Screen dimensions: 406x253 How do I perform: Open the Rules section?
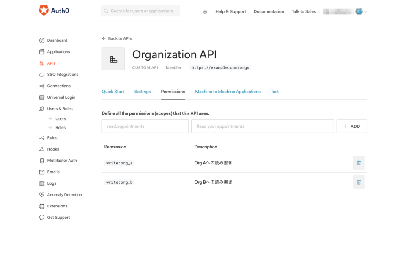53,137
